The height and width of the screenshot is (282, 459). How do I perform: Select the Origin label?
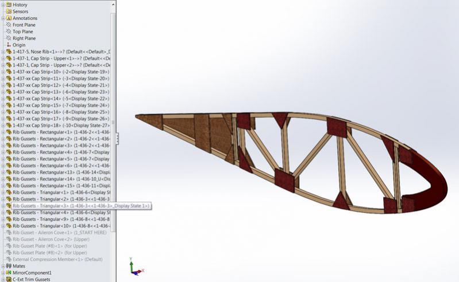tap(19, 45)
